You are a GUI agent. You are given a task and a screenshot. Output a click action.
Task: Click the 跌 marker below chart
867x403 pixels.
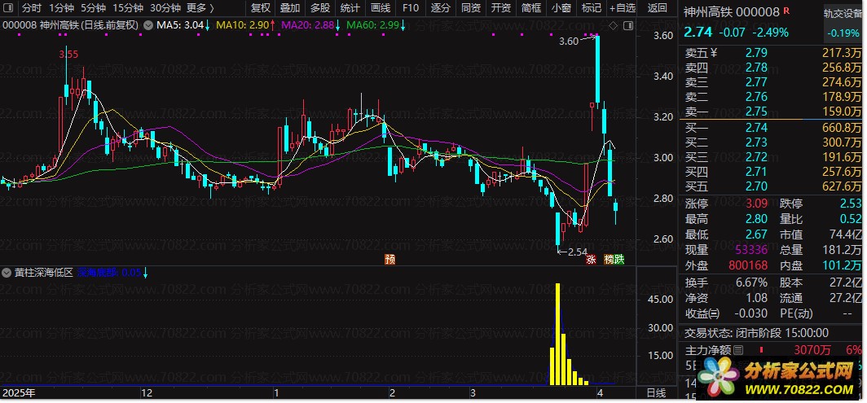619,259
